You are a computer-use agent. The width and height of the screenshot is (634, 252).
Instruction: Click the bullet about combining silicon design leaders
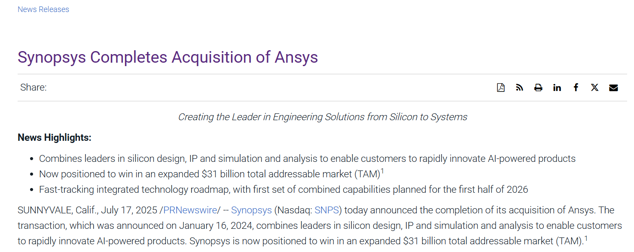(307, 159)
